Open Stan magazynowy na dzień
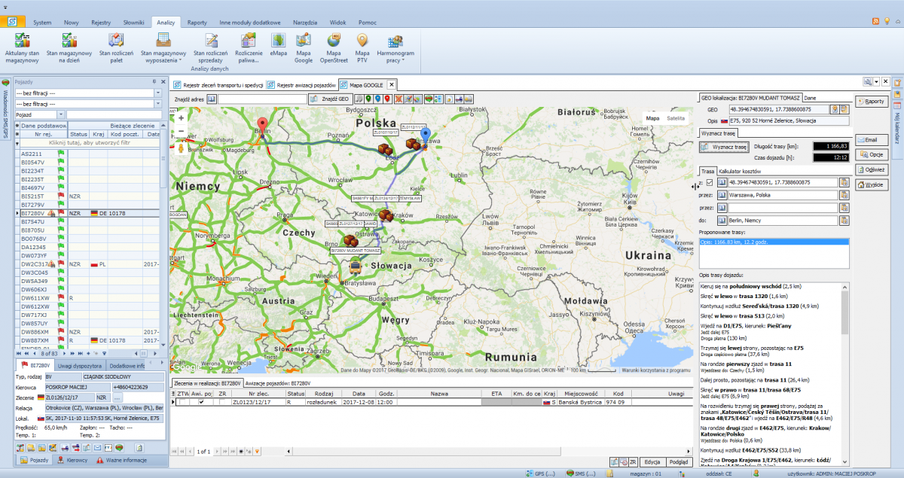 (x=69, y=47)
